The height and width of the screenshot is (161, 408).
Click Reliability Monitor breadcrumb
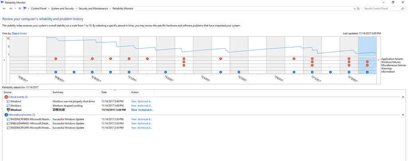click(x=123, y=9)
